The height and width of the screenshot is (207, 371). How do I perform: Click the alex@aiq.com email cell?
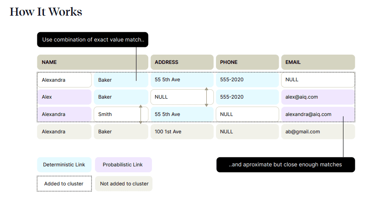(318, 97)
